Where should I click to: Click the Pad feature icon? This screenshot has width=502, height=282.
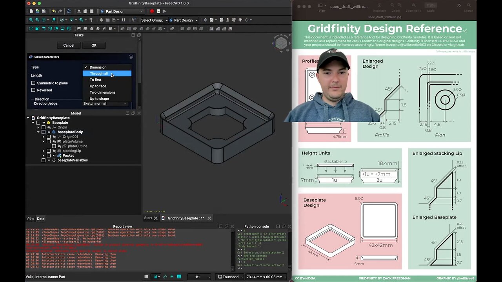pyautogui.click(x=79, y=28)
